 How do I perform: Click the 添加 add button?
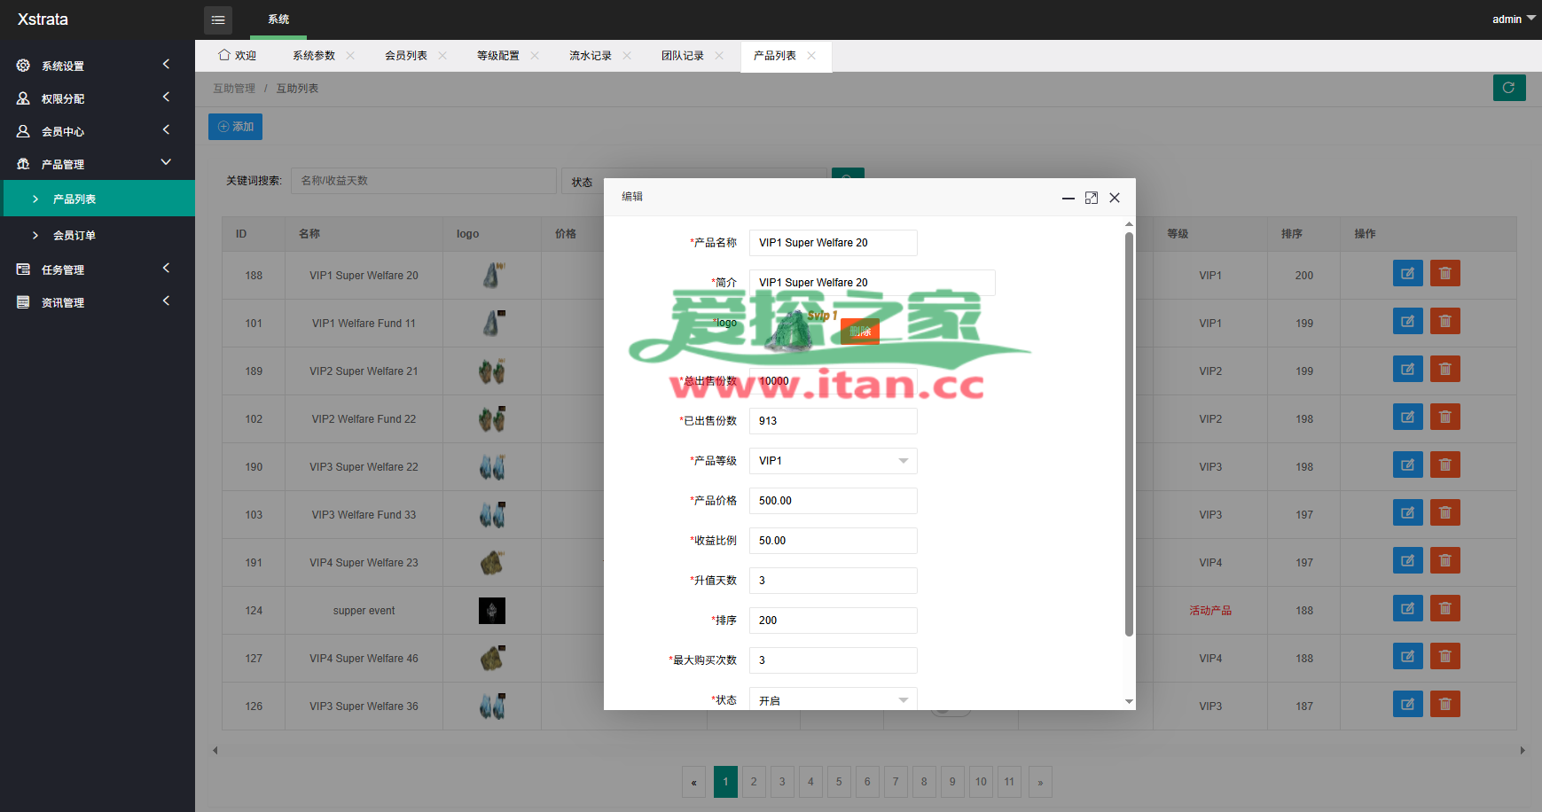[235, 127]
